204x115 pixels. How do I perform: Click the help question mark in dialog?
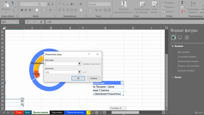click(89, 54)
